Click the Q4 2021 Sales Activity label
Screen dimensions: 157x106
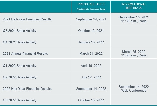point(20,42)
